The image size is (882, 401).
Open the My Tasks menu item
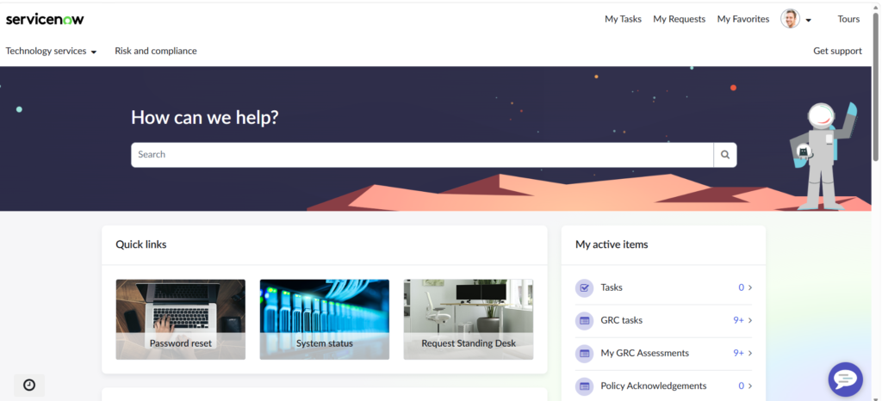[x=623, y=19]
